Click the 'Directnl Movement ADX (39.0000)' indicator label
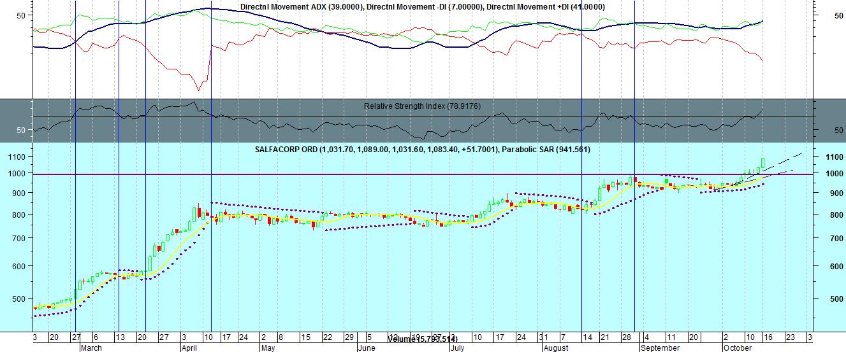846x352 pixels. pyautogui.click(x=300, y=7)
